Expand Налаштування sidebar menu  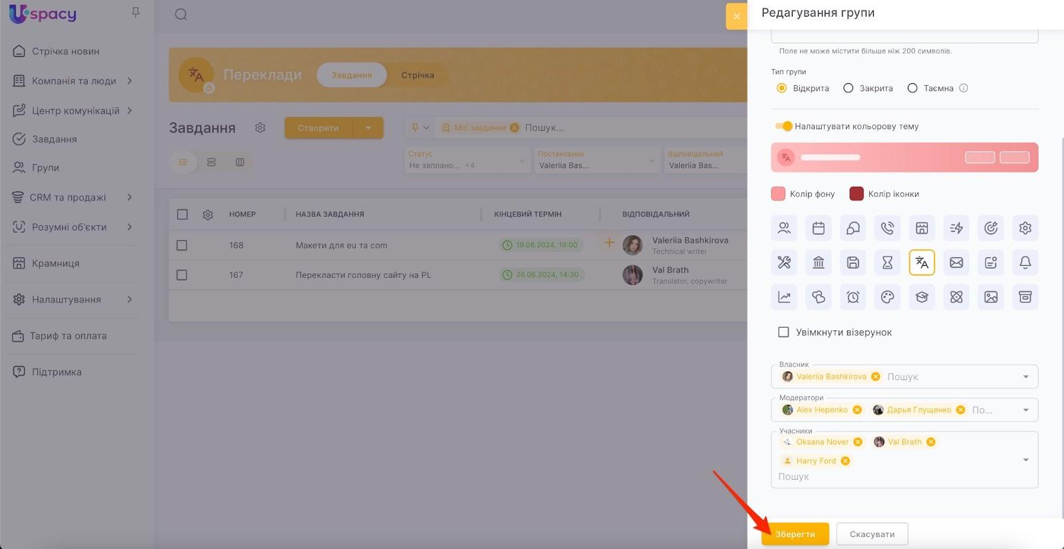coord(130,299)
